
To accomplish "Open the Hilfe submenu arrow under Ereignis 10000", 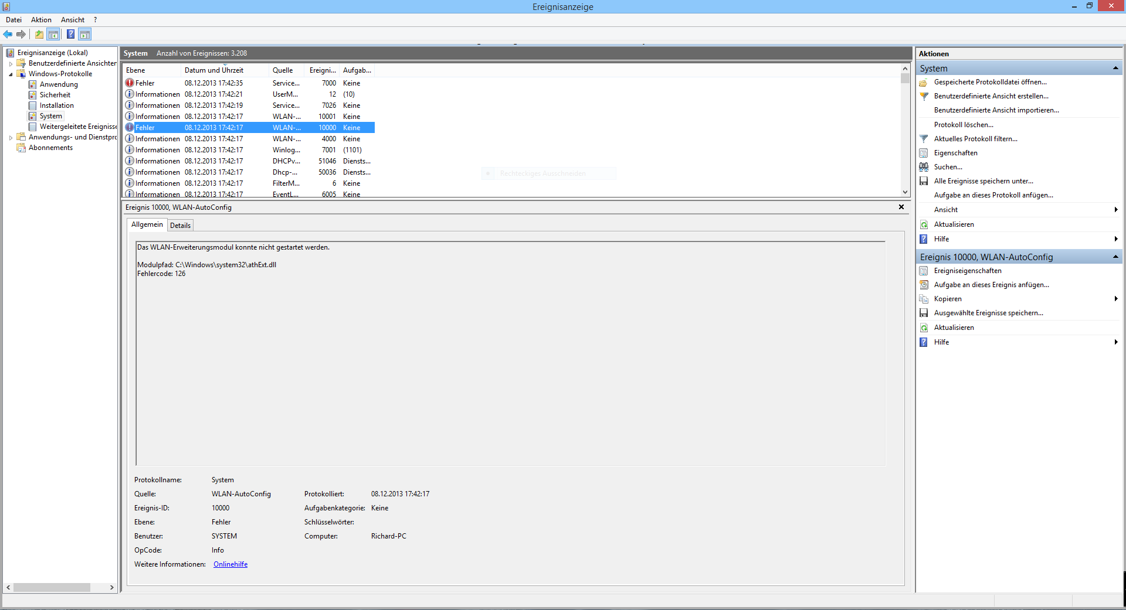I will coord(1115,342).
